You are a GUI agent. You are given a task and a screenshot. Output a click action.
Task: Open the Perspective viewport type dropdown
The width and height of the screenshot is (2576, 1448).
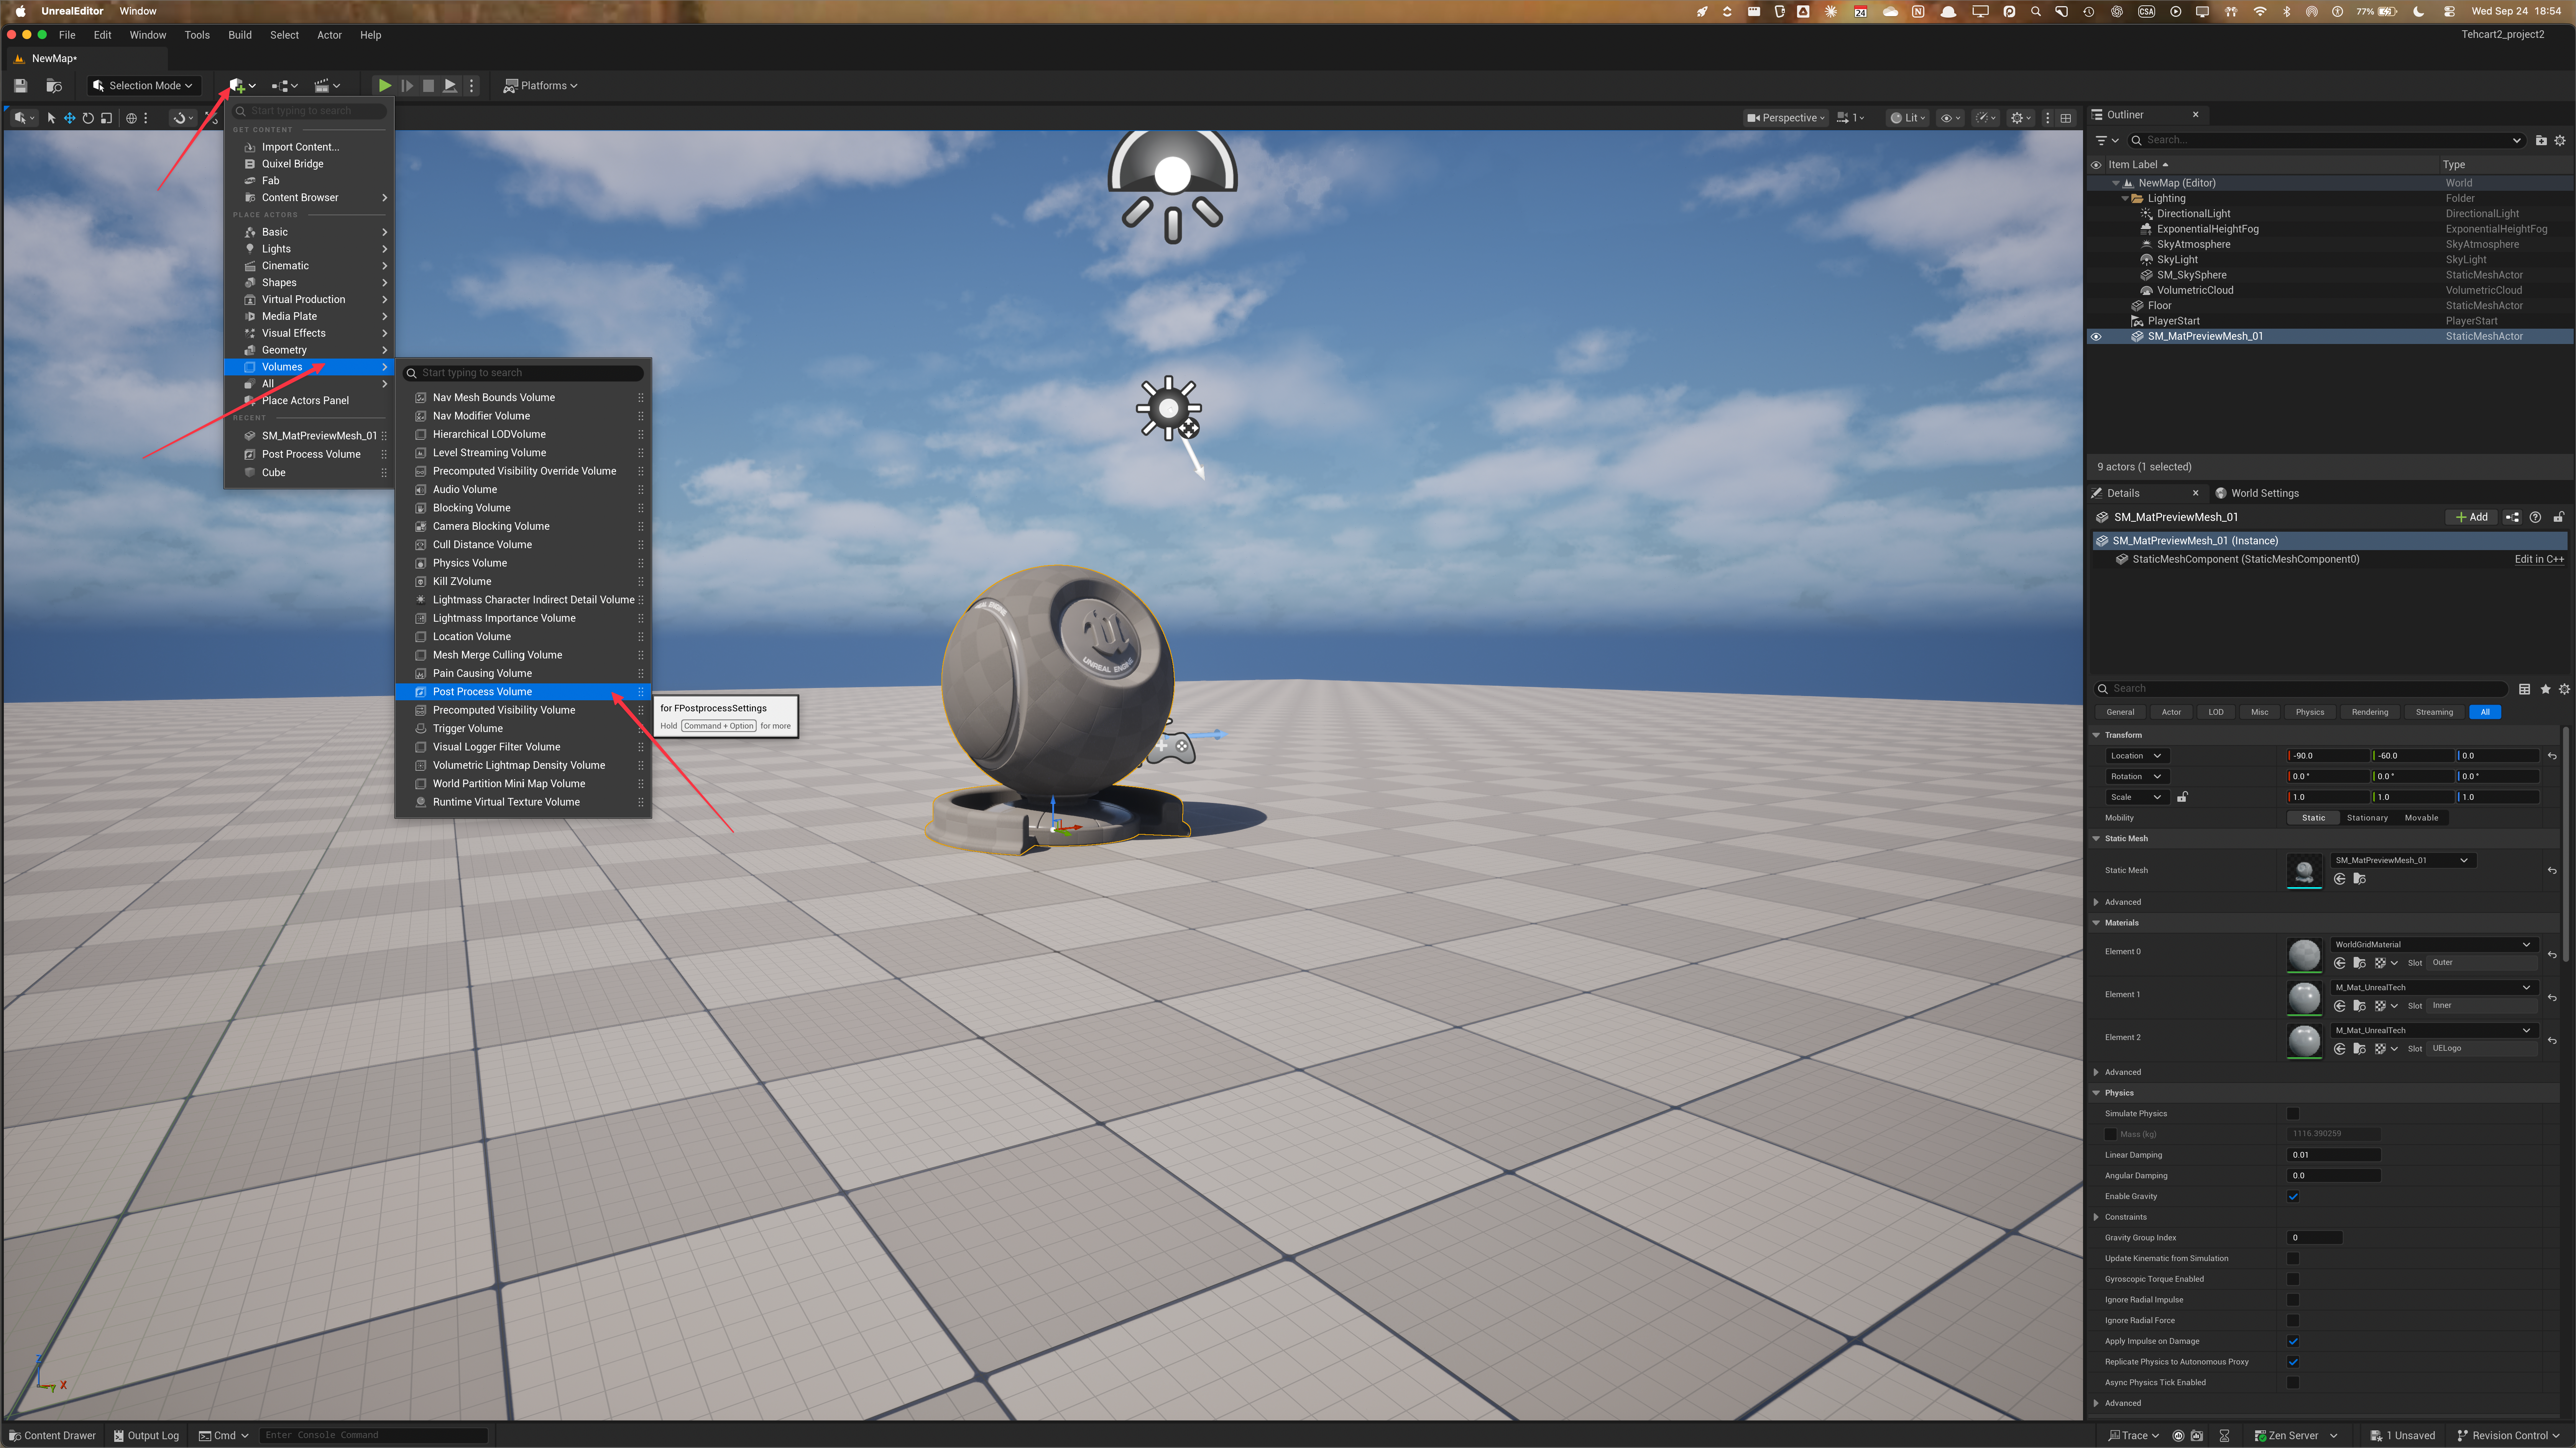coord(1785,118)
